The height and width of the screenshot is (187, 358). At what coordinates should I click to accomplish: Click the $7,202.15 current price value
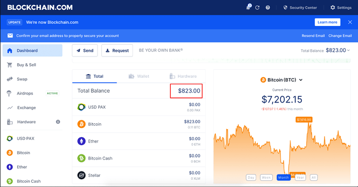282,99
